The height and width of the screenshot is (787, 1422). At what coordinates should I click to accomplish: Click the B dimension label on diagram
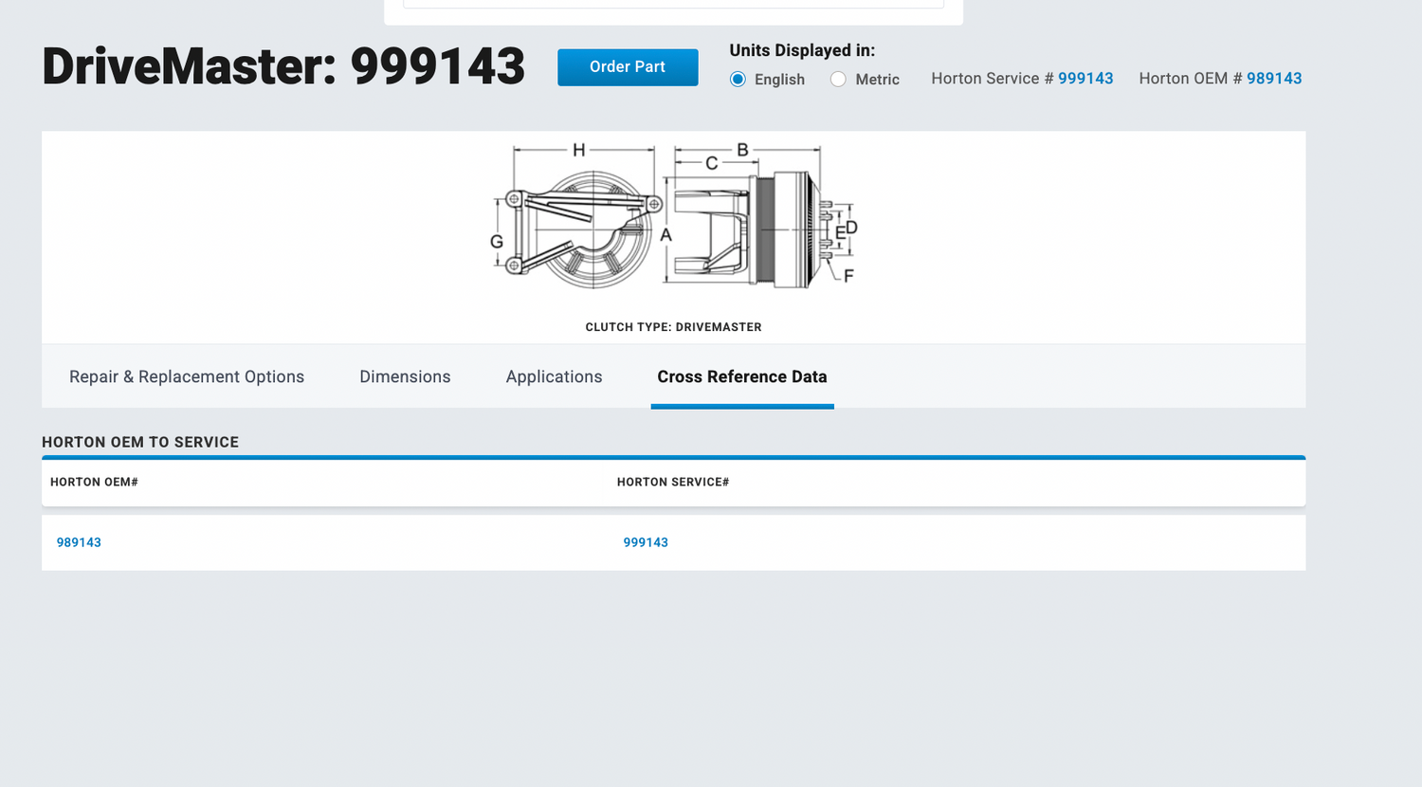click(742, 150)
